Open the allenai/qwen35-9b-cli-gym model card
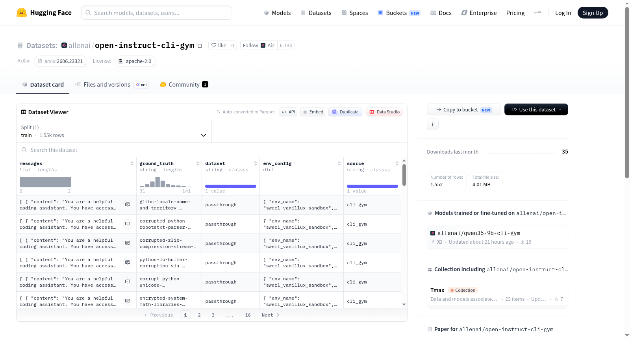Screen dimensions: 630x339 [497, 237]
